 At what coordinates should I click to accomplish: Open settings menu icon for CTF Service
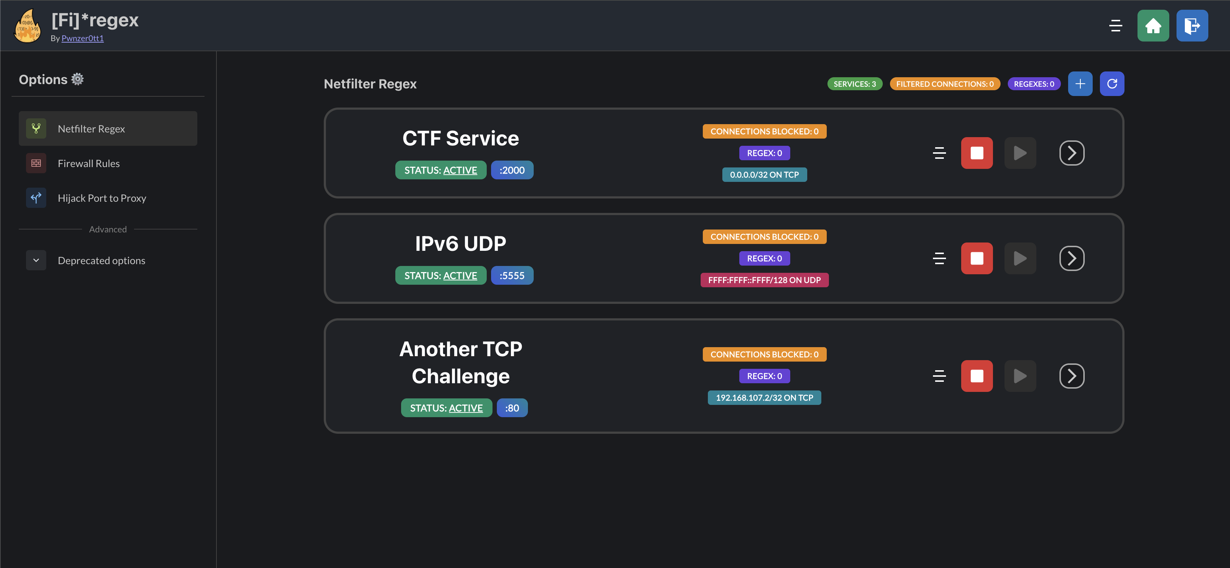pos(939,153)
